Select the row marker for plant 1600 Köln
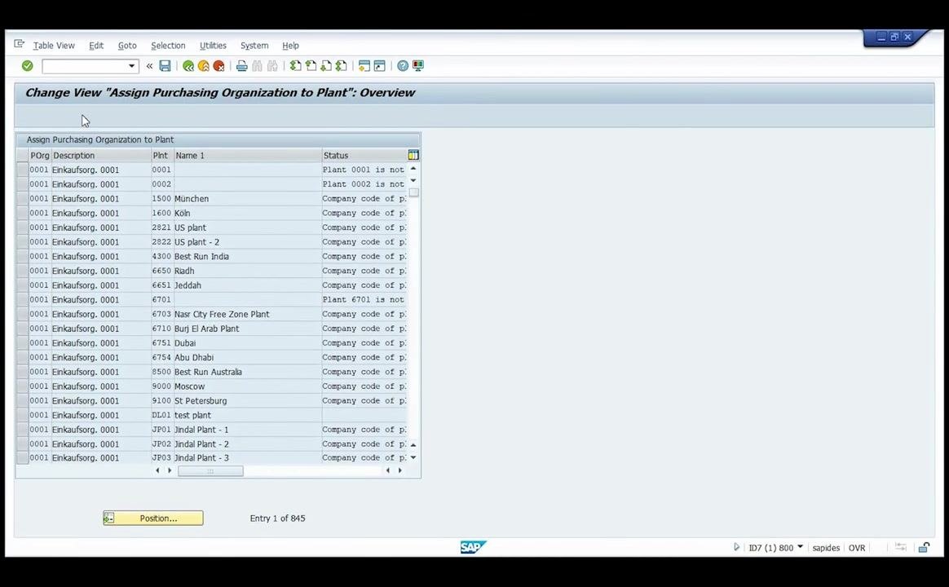Viewport: 949px width, 587px height. (22, 213)
